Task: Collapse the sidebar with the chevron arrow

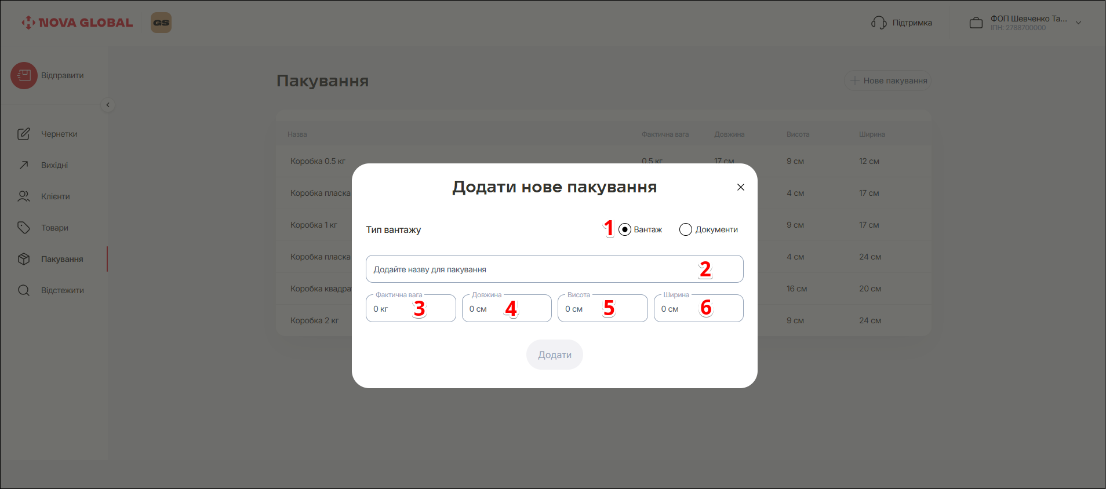Action: 108,105
